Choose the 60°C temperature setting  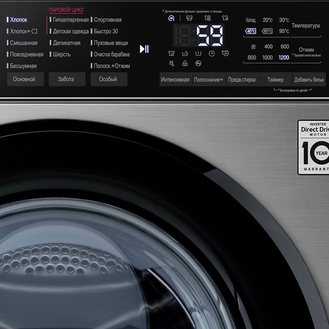point(267,31)
